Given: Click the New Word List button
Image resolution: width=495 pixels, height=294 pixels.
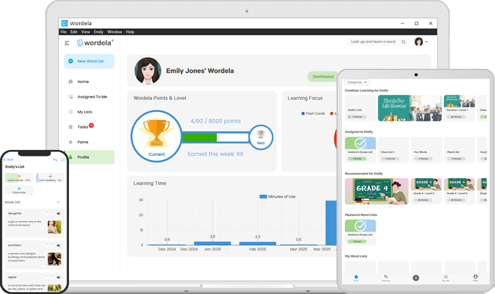Looking at the screenshot, I should click(x=90, y=61).
